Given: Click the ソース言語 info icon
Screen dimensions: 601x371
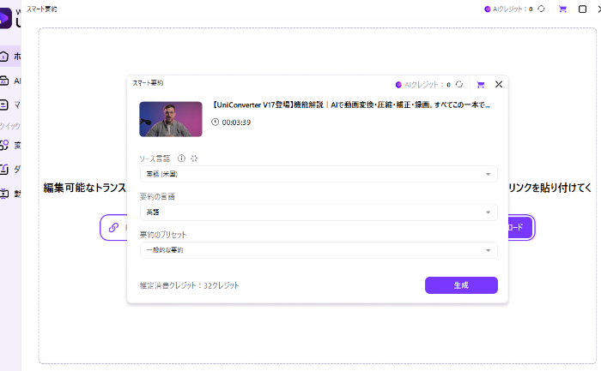Looking at the screenshot, I should click(181, 159).
